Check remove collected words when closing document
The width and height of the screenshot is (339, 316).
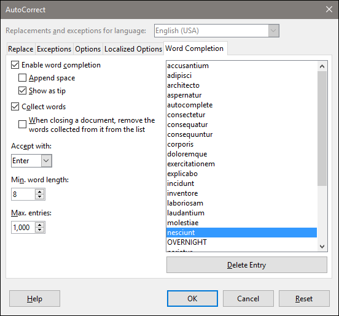click(x=22, y=125)
